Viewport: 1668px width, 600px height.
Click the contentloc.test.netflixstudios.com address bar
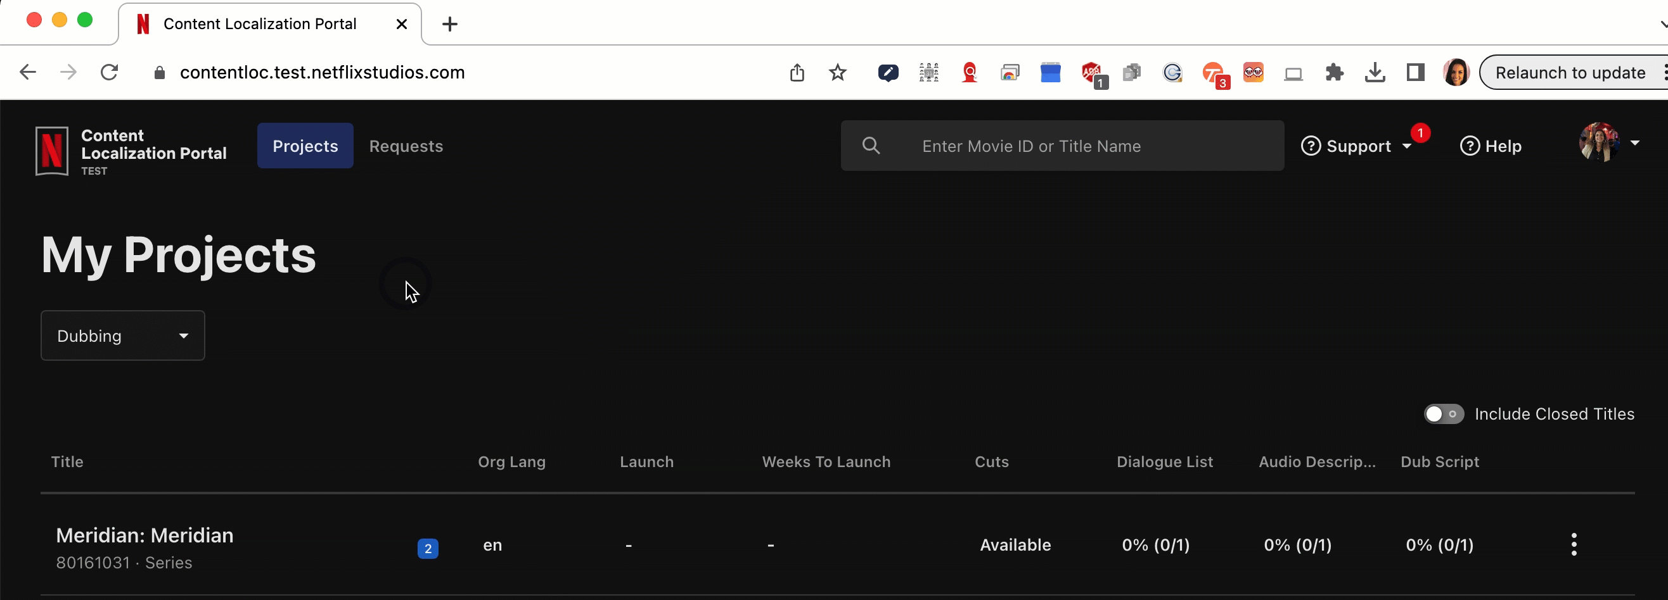tap(323, 72)
